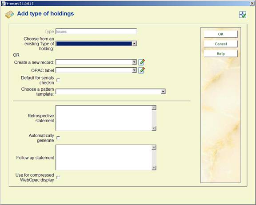Click the books icon beside the Add type of holdings title

[x=9, y=15]
